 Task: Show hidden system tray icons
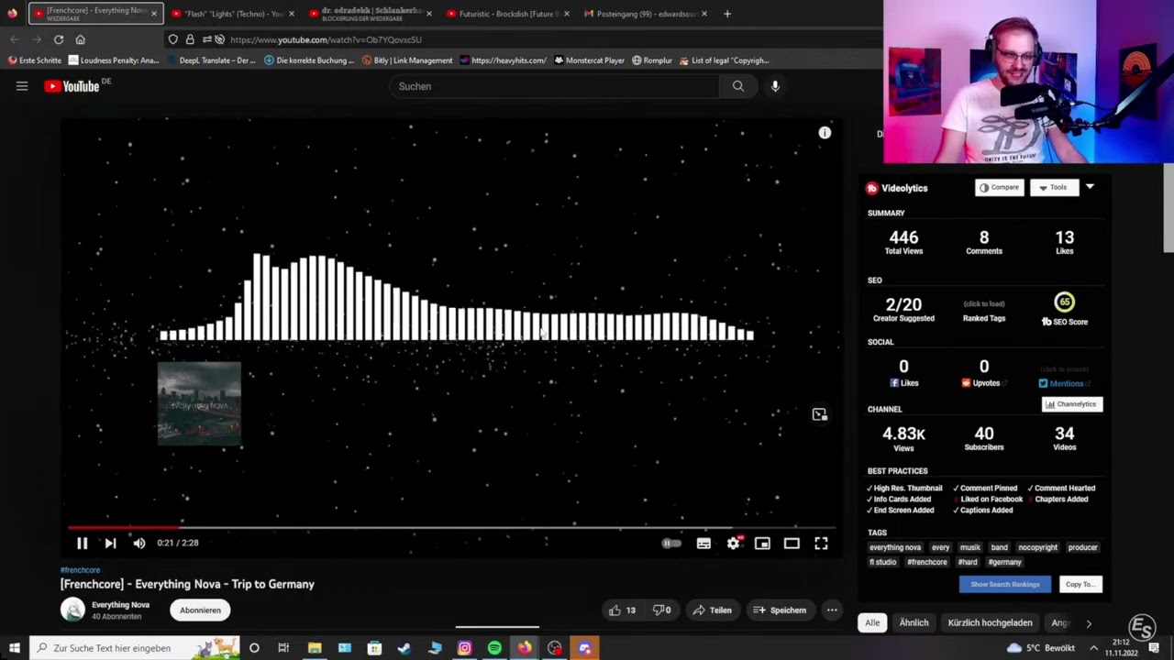[x=1093, y=648]
